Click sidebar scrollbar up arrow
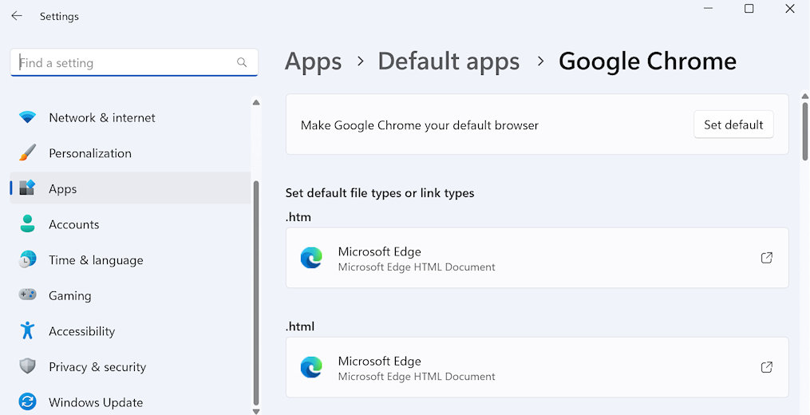The width and height of the screenshot is (810, 415). pos(256,102)
